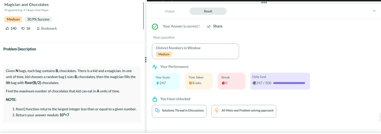Click the green correct-answer checkmark icon
This screenshot has width=381, height=134.
(155, 26)
